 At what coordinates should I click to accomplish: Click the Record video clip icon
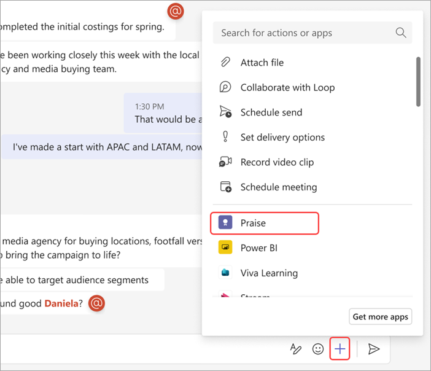(225, 162)
